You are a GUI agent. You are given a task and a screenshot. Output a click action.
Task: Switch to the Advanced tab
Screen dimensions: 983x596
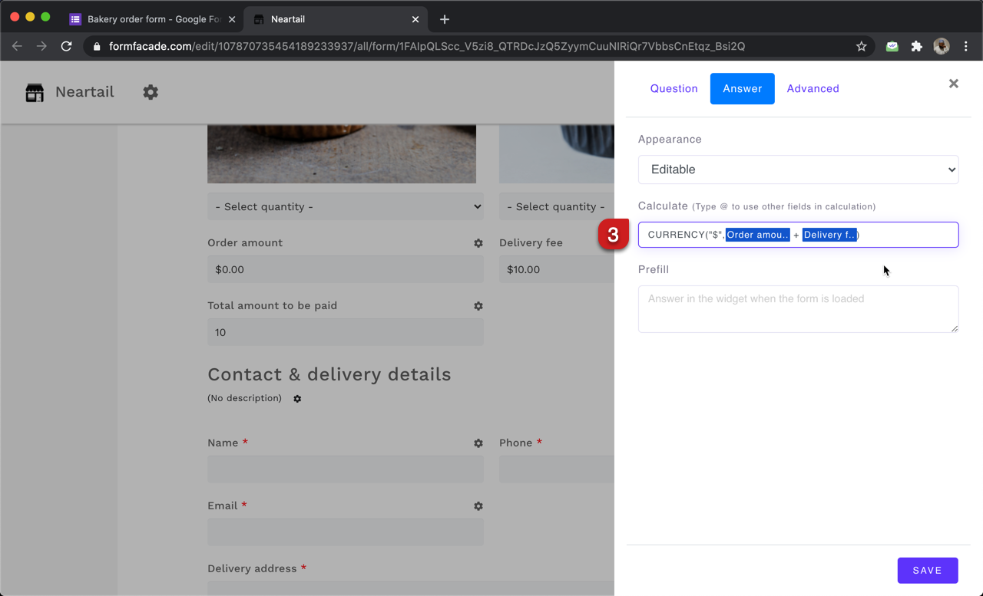[x=813, y=88]
